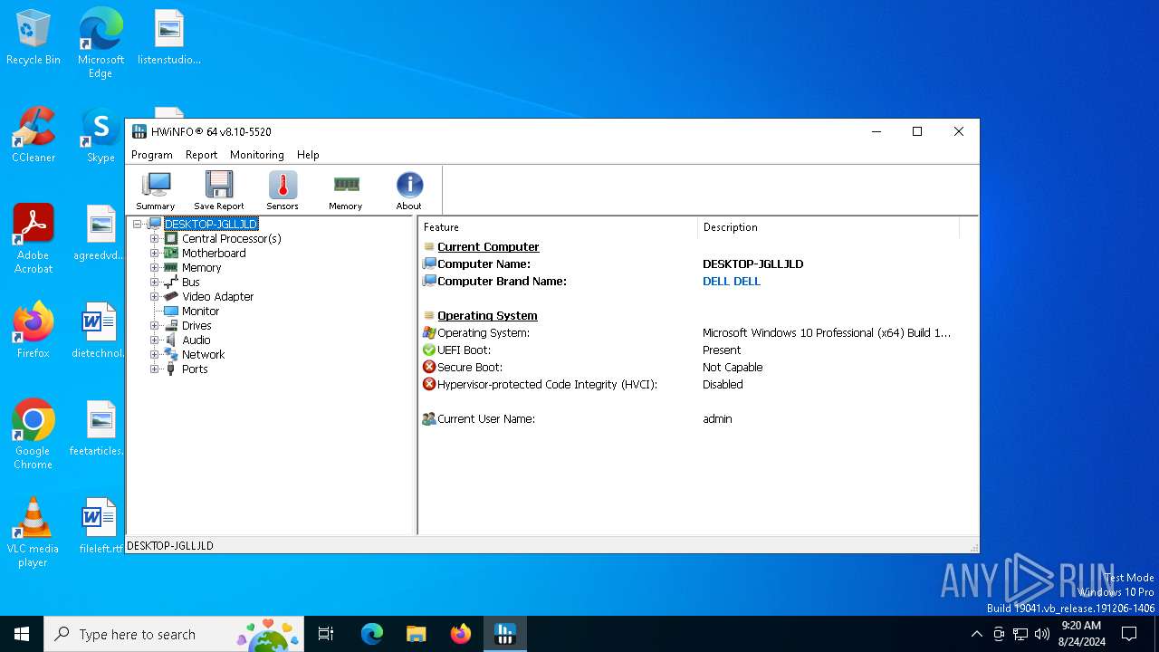Select the DESKTOP-JGLLJLD tree root label
The width and height of the screenshot is (1159, 652).
point(211,224)
